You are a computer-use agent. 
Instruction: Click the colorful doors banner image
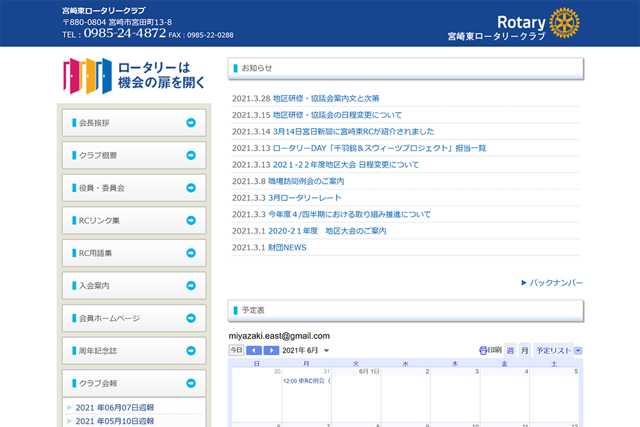pos(134,76)
